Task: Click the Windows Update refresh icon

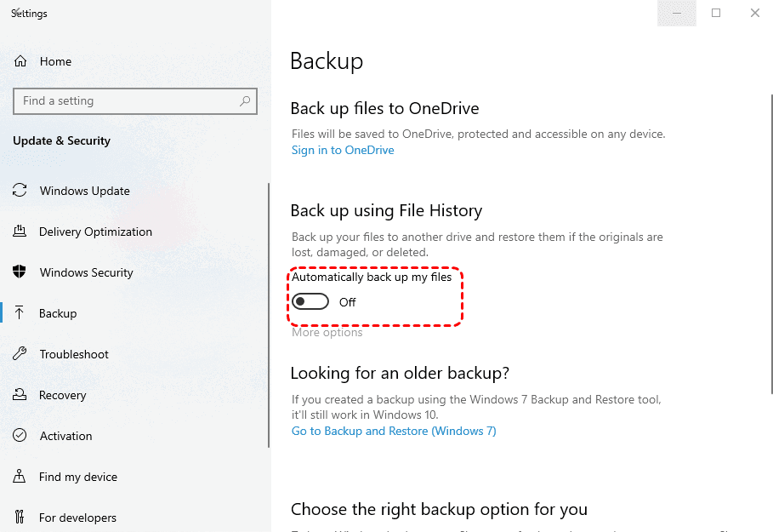Action: click(20, 191)
